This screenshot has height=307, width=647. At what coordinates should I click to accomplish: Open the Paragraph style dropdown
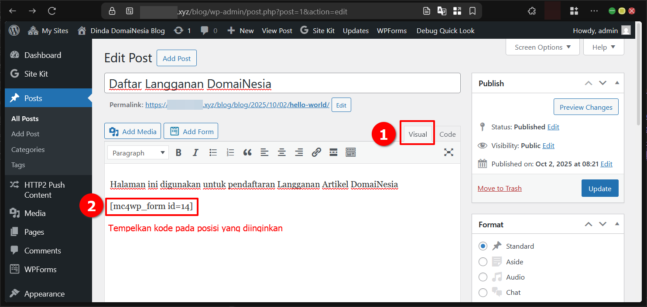pos(137,152)
